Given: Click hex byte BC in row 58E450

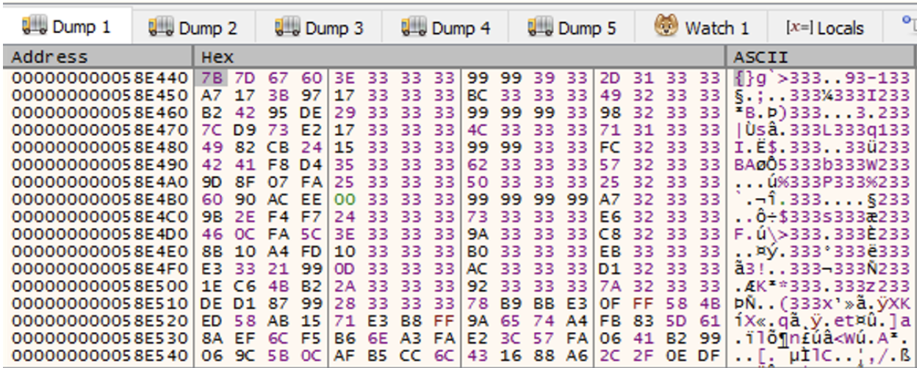Looking at the screenshot, I should [x=477, y=95].
